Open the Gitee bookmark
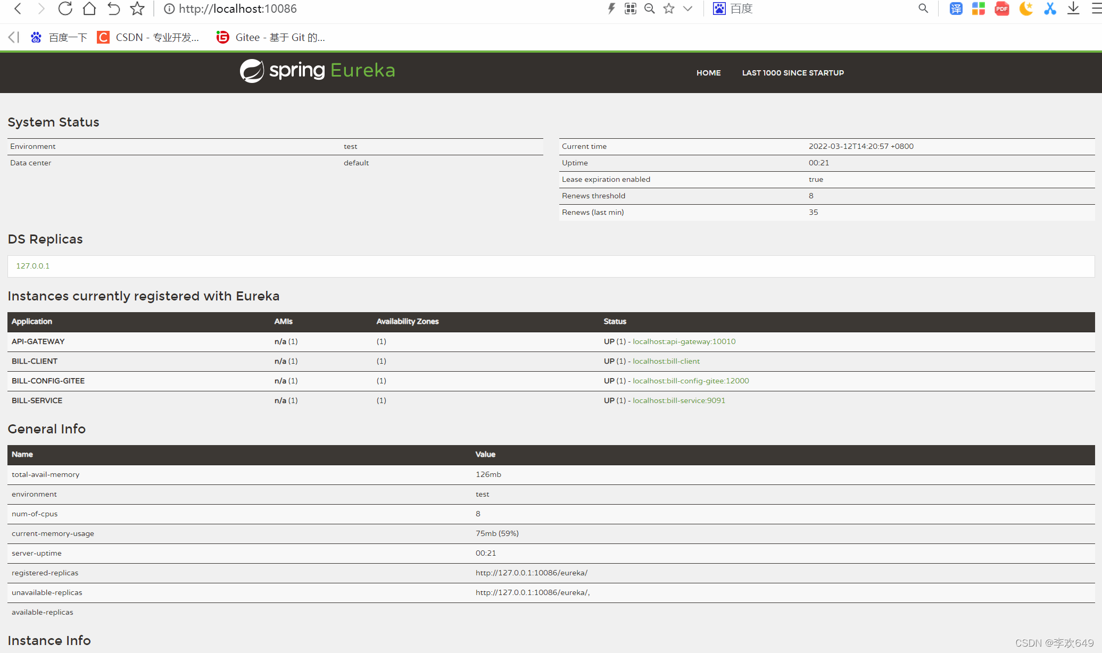 point(271,37)
